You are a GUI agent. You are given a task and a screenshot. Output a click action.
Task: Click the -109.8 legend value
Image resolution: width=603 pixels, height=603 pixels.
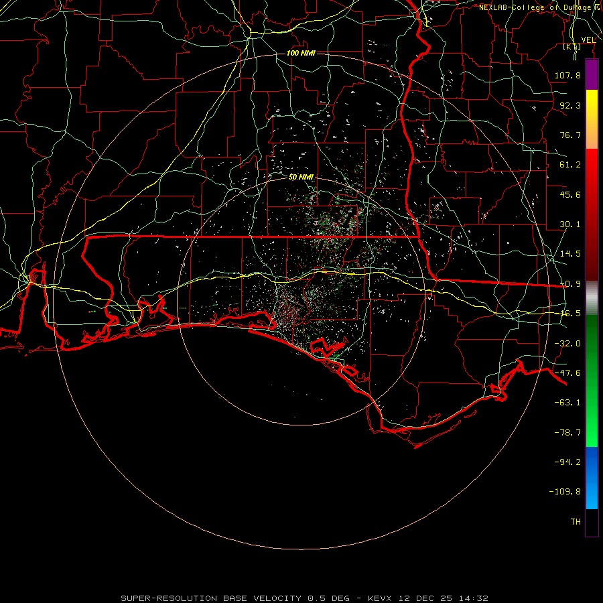565,492
